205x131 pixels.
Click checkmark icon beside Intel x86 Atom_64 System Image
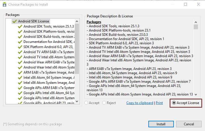20,78
